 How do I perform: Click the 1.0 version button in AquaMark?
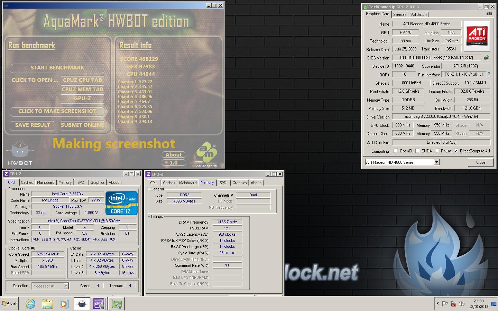point(174,162)
